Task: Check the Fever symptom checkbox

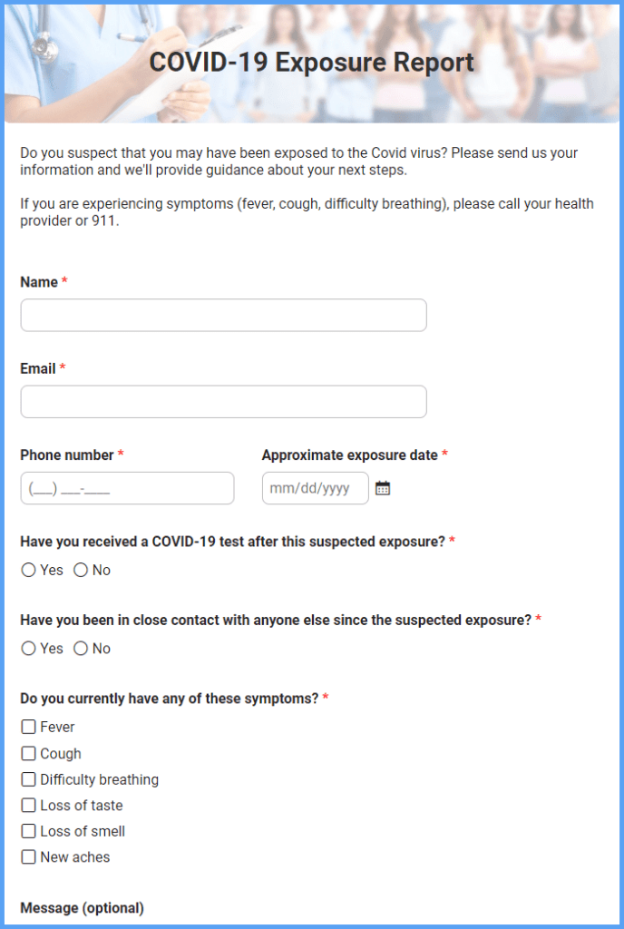Action: pyautogui.click(x=27, y=727)
